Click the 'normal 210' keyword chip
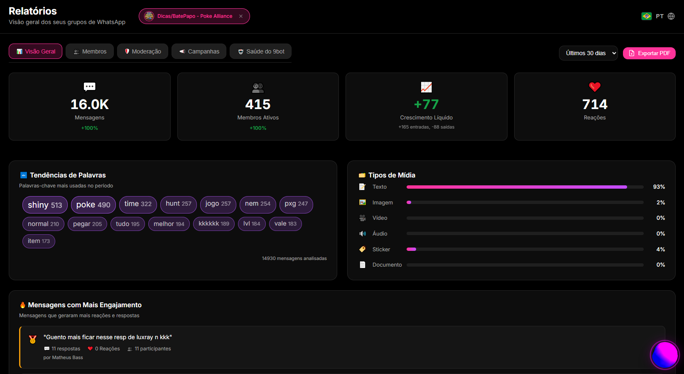The height and width of the screenshot is (374, 684). coord(43,224)
